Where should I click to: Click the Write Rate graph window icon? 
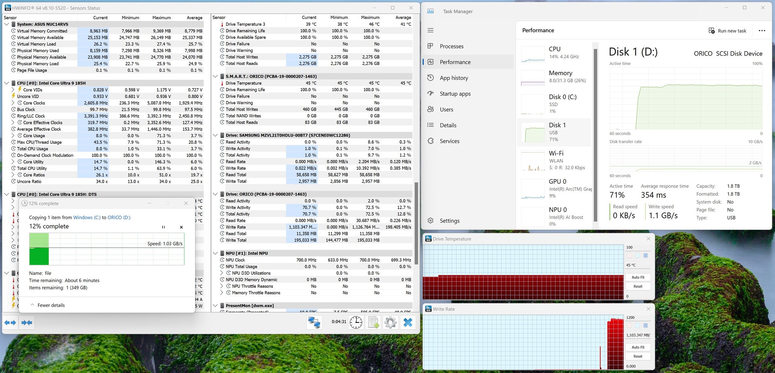428,309
